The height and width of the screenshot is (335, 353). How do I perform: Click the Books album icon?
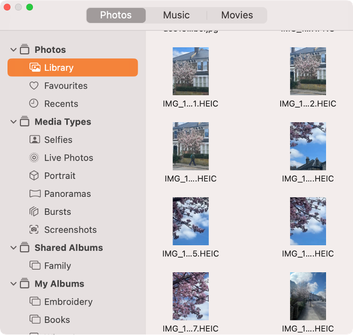[x=35, y=320]
